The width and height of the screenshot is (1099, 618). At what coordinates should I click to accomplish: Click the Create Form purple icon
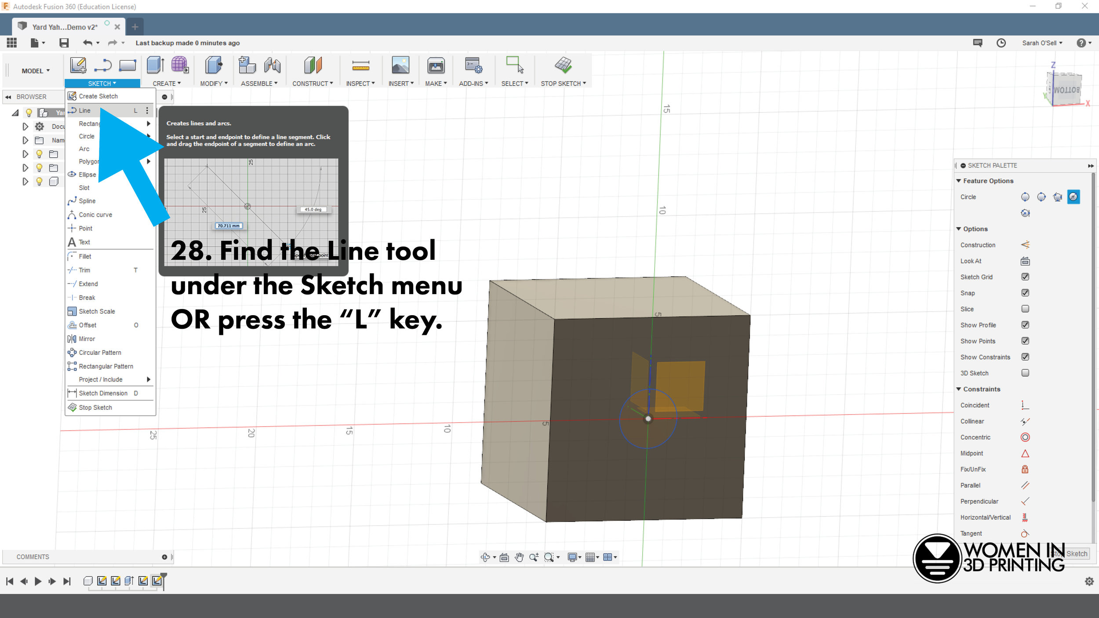[180, 65]
